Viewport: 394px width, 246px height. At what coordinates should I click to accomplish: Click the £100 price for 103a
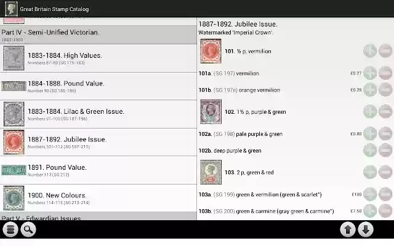point(356,194)
